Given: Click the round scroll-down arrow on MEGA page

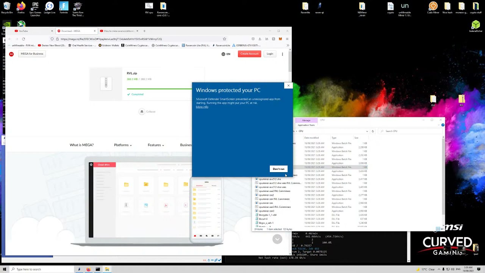Looking at the screenshot, I should coord(277,239).
